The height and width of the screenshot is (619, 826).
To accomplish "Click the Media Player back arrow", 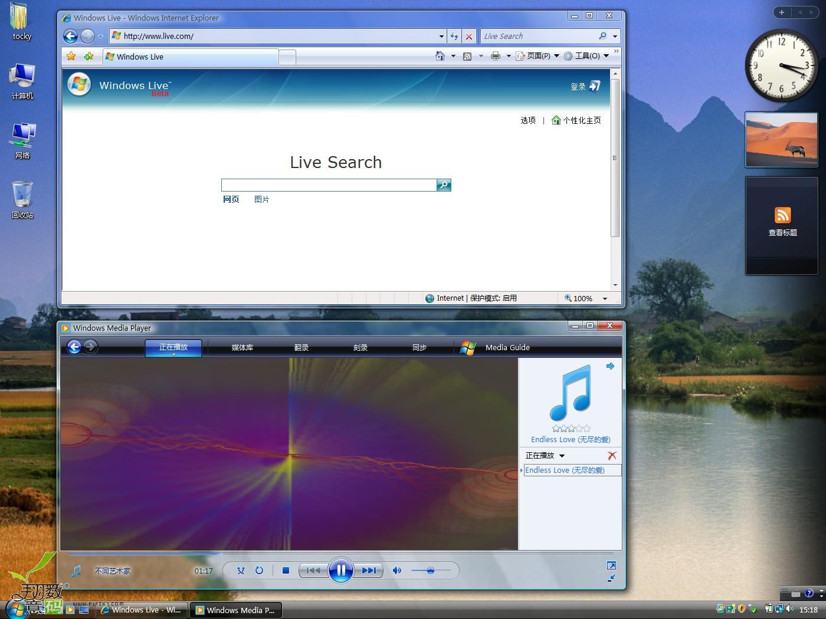I will pos(74,347).
